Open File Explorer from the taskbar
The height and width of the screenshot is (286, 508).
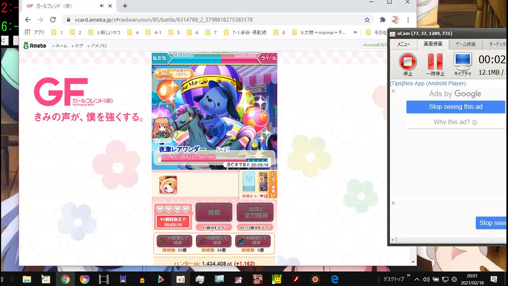click(26, 279)
